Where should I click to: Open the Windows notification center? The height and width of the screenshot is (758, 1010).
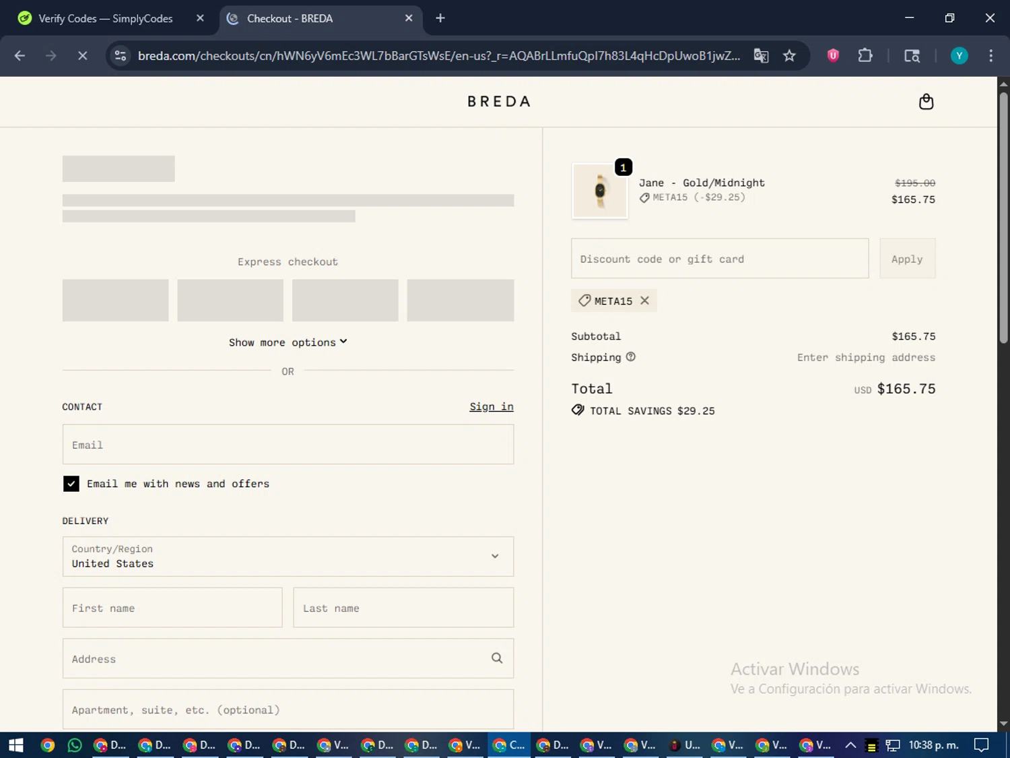(x=982, y=745)
